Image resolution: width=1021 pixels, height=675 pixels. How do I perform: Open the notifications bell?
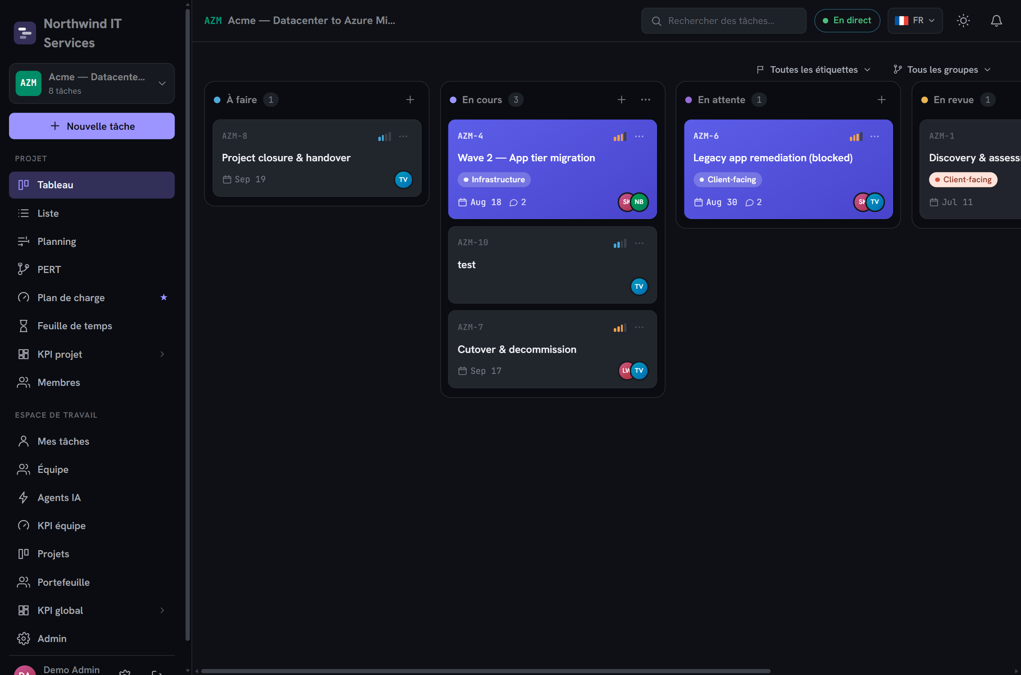coord(996,21)
